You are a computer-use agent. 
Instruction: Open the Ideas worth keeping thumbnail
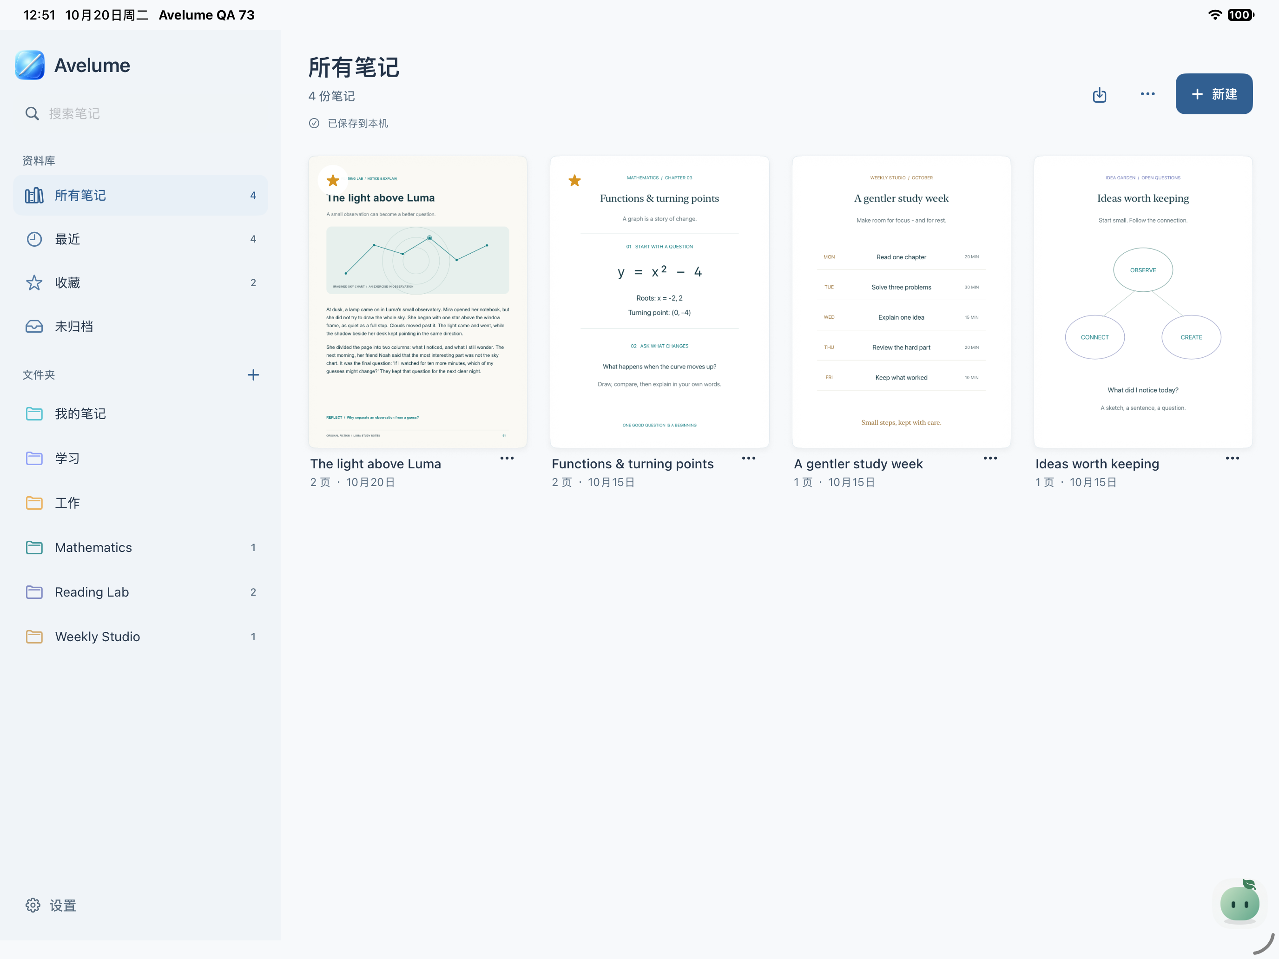[1142, 302]
